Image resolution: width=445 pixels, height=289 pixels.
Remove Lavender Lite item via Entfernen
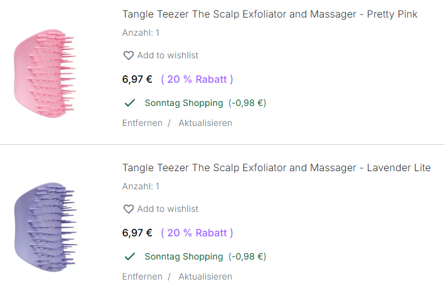tap(142, 276)
